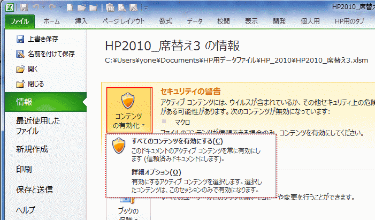Open the 印刷 backstage section

point(24,169)
